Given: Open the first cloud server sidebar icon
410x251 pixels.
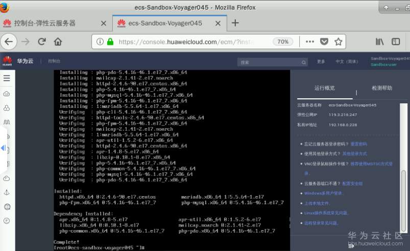Looking at the screenshot, I should click(x=7, y=94).
